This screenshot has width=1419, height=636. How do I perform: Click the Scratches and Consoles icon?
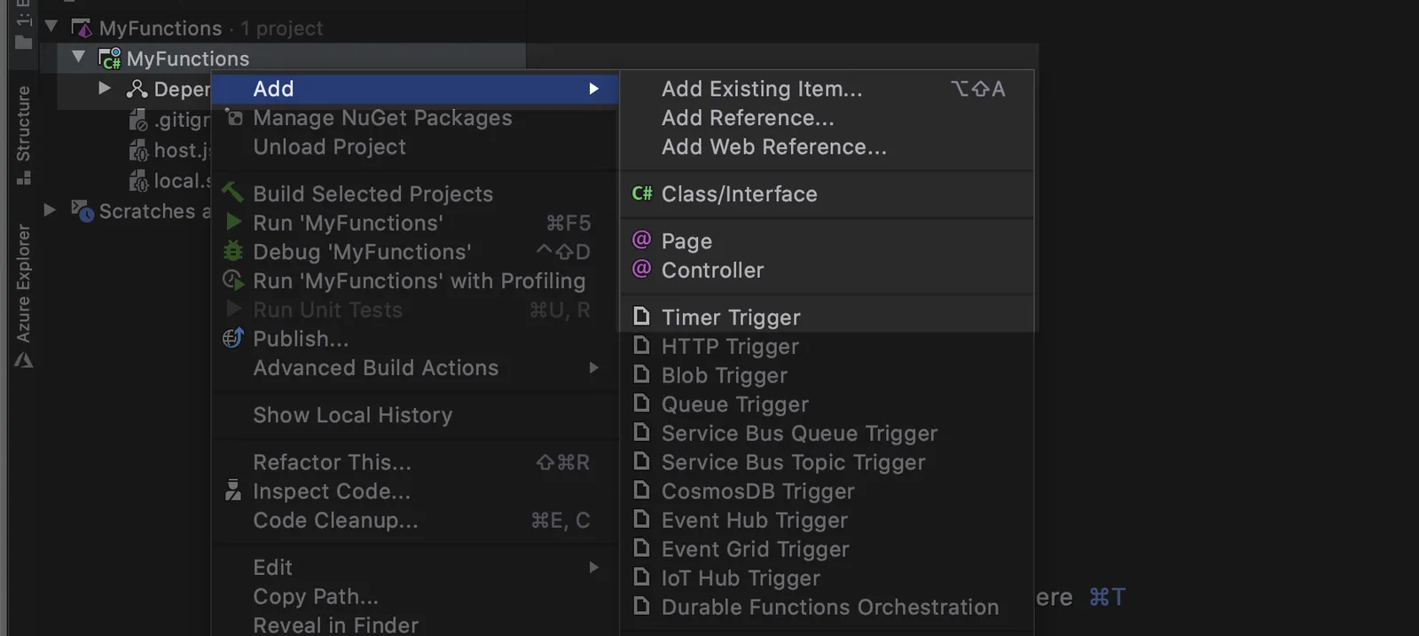click(82, 211)
